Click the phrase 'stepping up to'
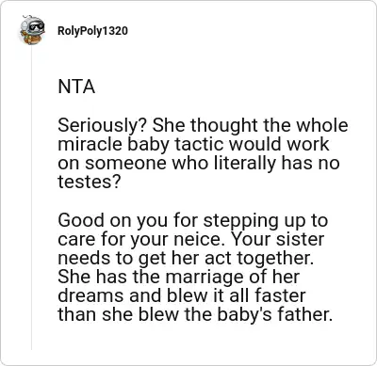 coord(266,221)
